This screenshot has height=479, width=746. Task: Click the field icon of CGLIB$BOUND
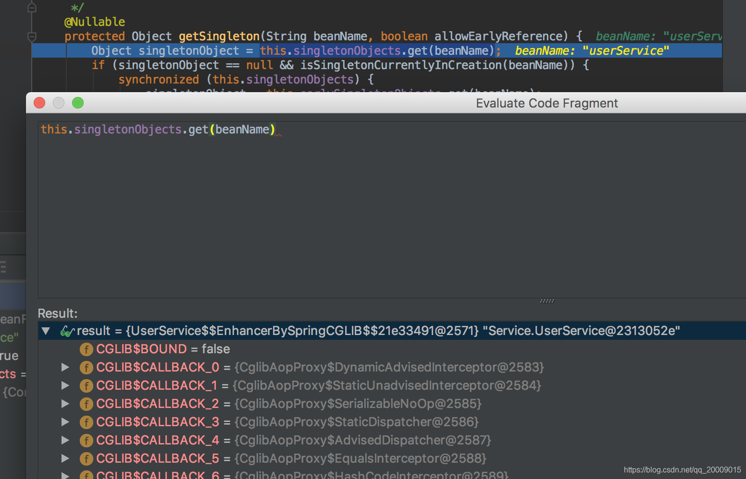86,349
